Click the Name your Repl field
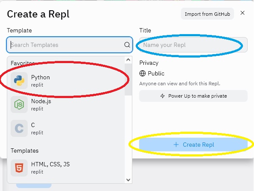The width and height of the screenshot is (254, 191). (x=193, y=45)
